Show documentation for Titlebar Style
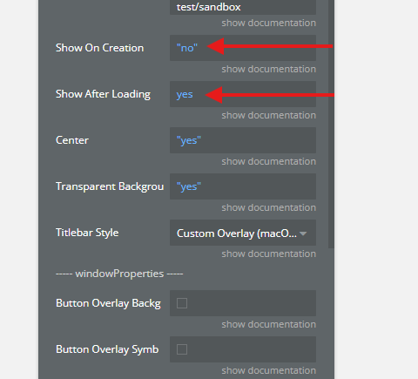This screenshot has height=379, width=418. 269,254
